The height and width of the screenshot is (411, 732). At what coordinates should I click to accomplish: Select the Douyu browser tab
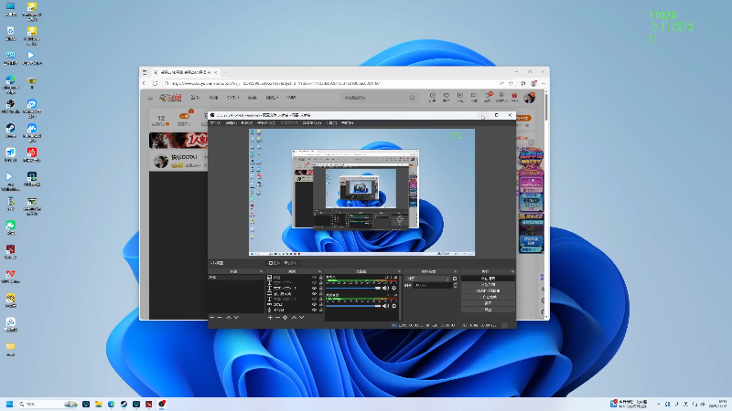point(186,72)
